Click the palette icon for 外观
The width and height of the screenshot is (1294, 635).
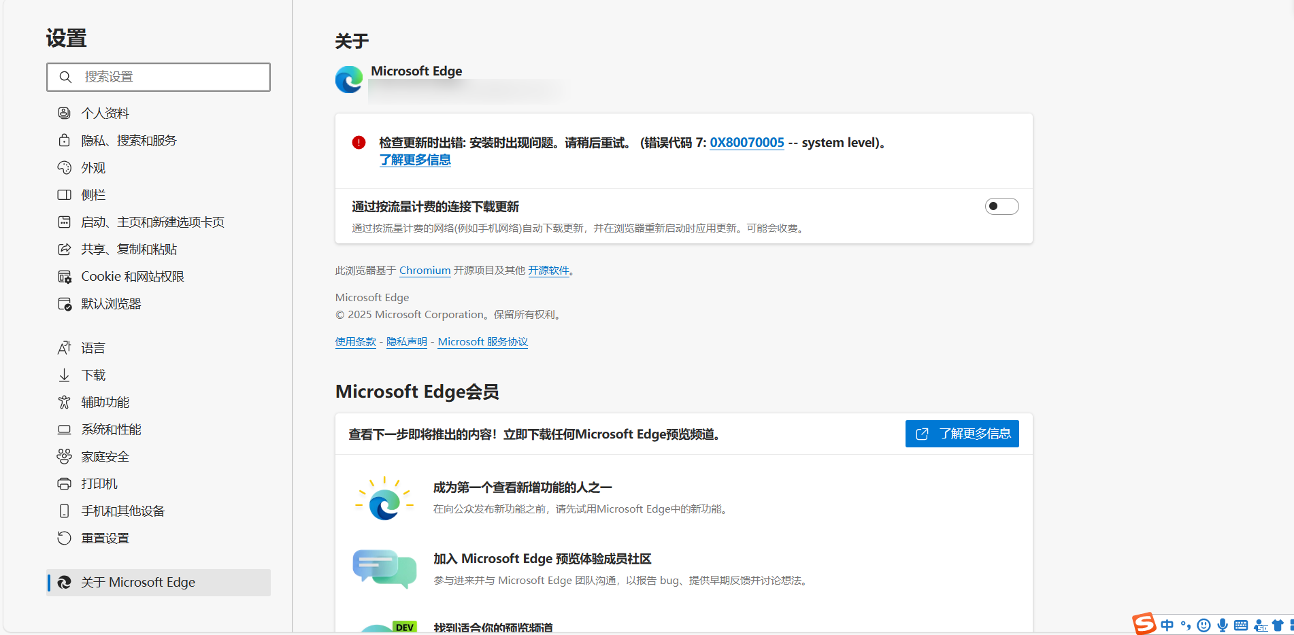(64, 167)
